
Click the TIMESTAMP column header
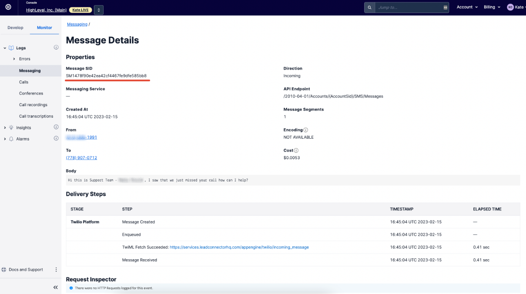tap(402, 209)
